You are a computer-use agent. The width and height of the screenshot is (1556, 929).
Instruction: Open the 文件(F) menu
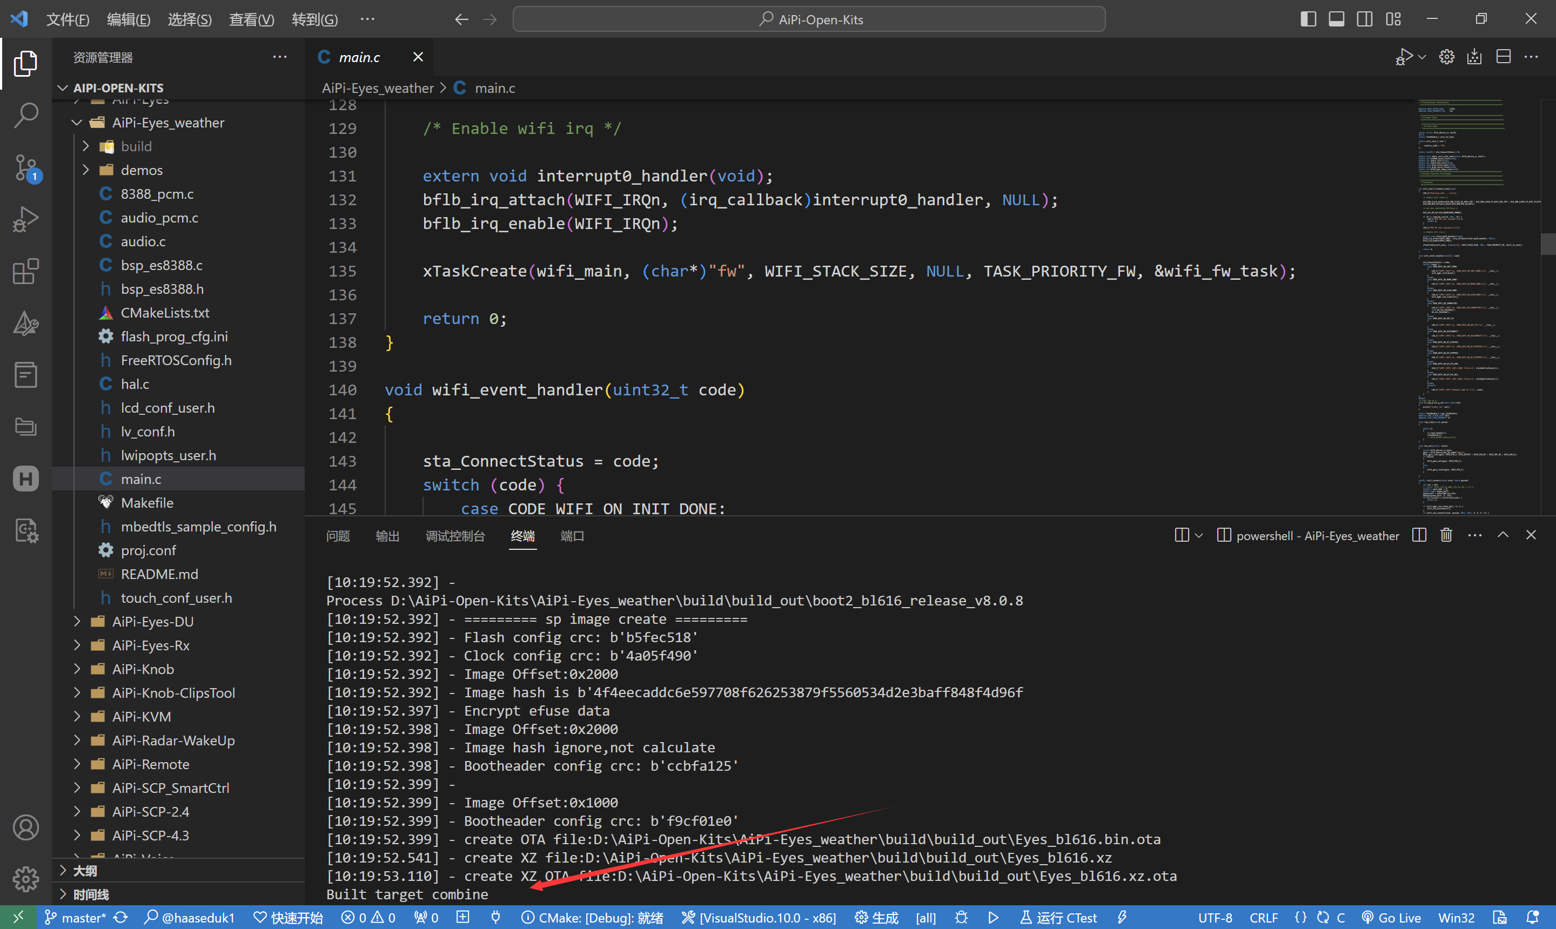[x=68, y=19]
